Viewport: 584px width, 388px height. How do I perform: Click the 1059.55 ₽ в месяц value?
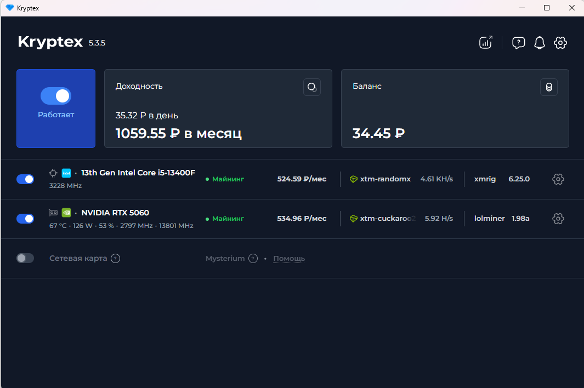point(179,133)
